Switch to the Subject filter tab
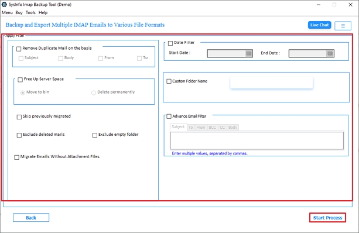 (178, 127)
